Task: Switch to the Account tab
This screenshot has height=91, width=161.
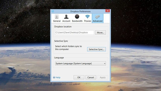Action: (x=66, y=18)
